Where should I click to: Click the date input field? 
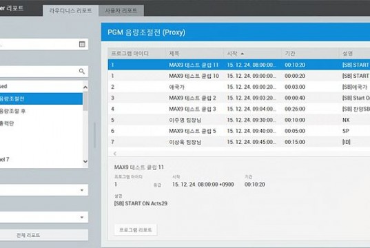[44, 44]
